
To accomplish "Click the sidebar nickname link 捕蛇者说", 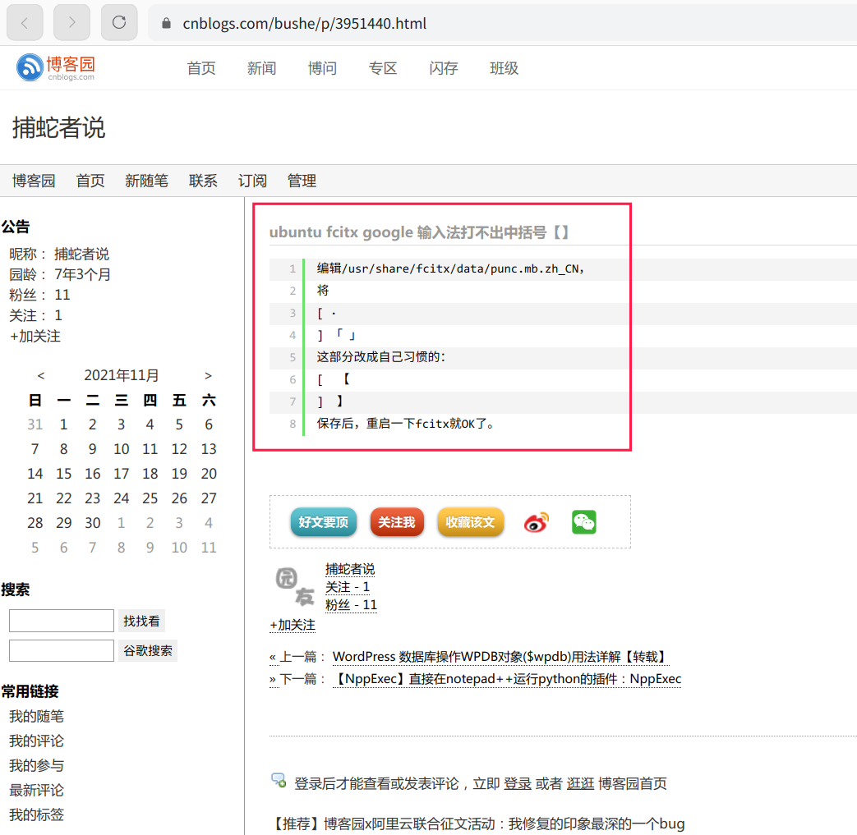I will pyautogui.click(x=81, y=254).
